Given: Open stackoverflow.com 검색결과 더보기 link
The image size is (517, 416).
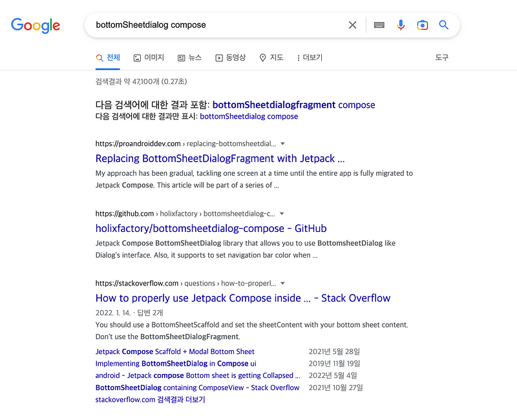Looking at the screenshot, I should [x=150, y=399].
